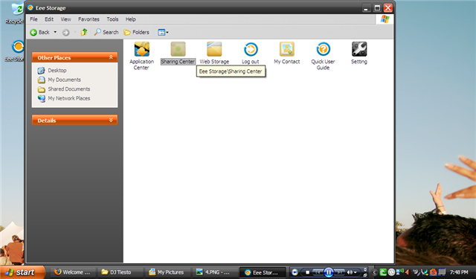The height and width of the screenshot is (279, 476).
Task: Skip to previous track in media toolbar
Action: [x=318, y=272]
